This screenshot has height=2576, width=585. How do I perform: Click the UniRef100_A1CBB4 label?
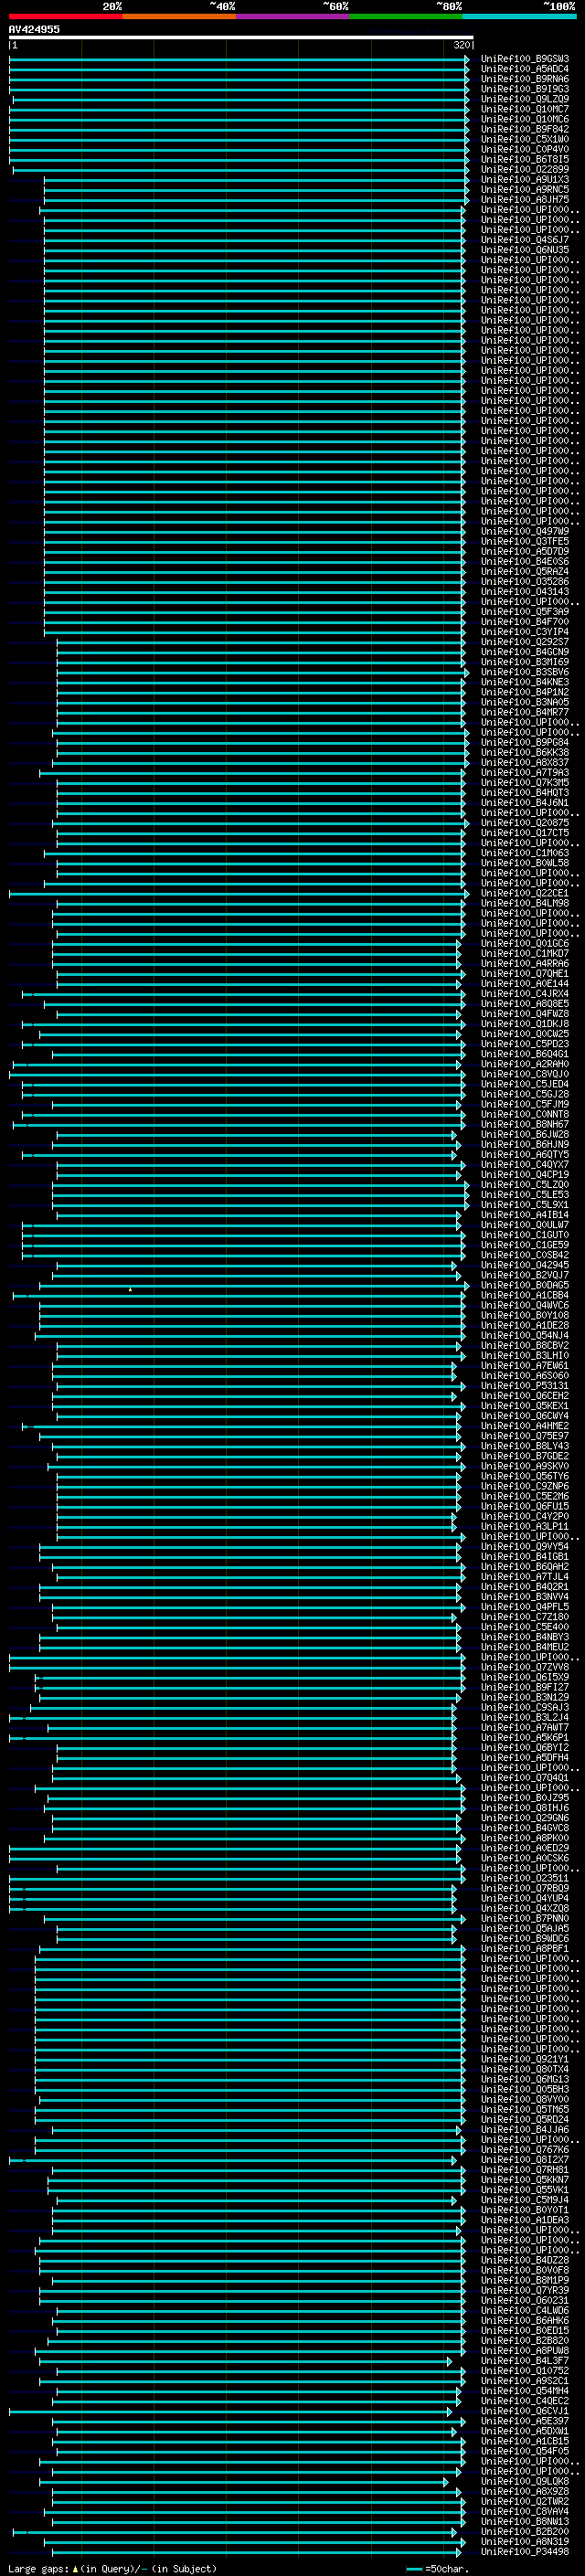(x=525, y=1295)
